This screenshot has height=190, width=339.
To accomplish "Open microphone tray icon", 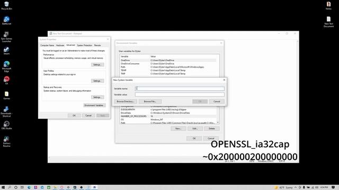I will pyautogui.click(x=304, y=187).
